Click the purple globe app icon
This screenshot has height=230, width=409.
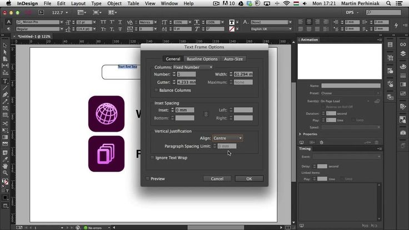click(107, 114)
